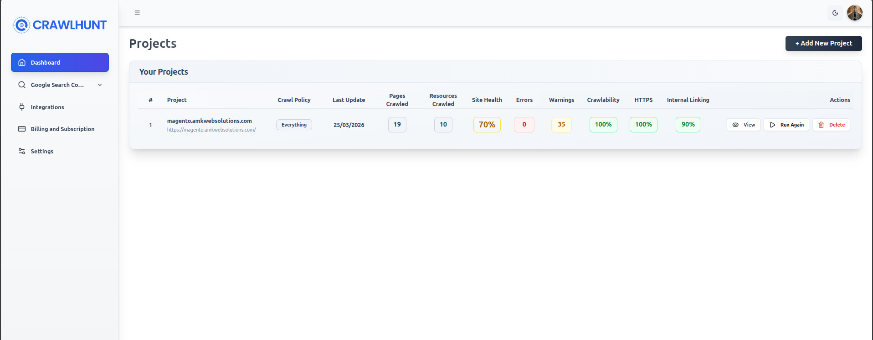The height and width of the screenshot is (340, 873).
Task: Delete the magento project
Action: click(831, 125)
